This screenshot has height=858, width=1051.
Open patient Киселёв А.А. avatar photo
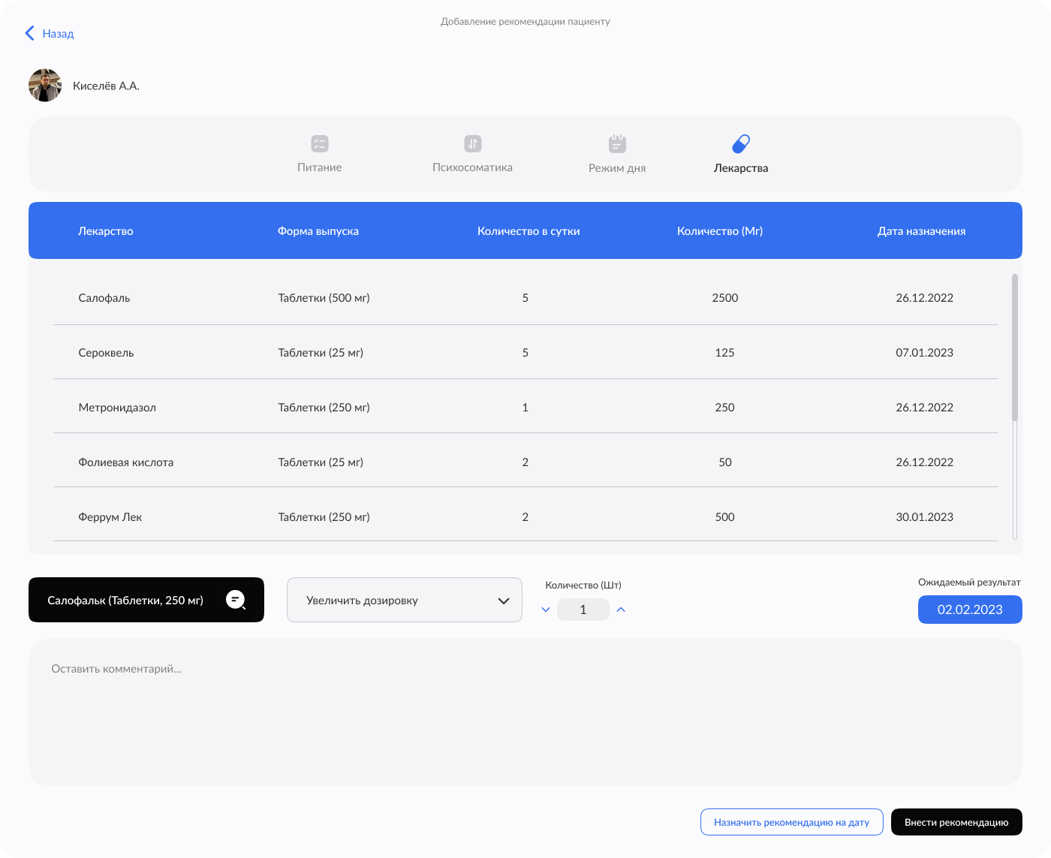click(45, 86)
